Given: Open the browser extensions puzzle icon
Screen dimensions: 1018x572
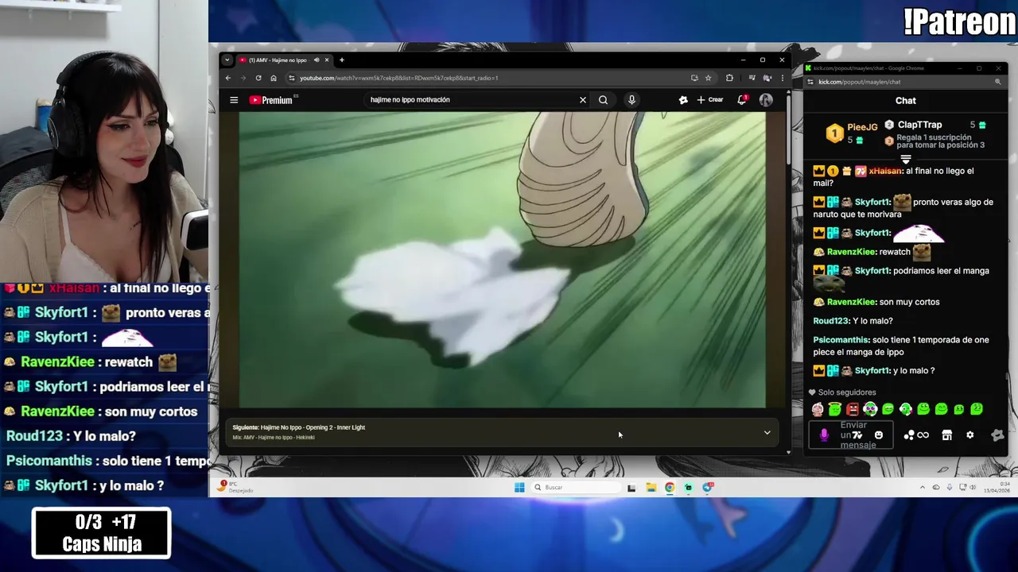Looking at the screenshot, I should pos(729,78).
